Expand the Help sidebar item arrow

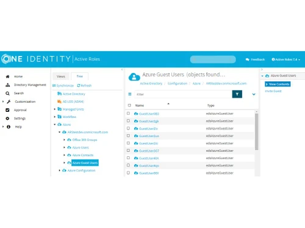click(x=3, y=126)
